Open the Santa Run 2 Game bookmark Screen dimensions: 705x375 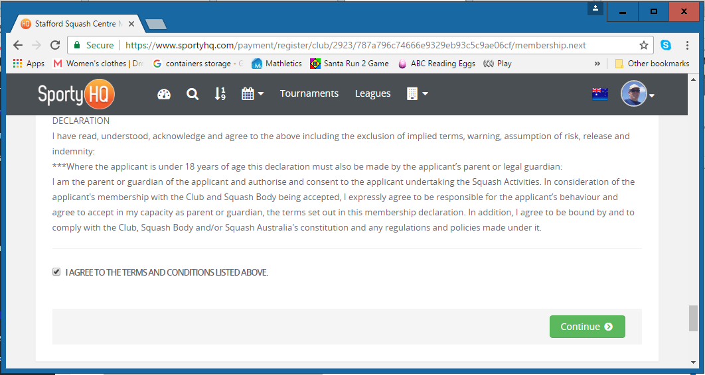pyautogui.click(x=349, y=64)
